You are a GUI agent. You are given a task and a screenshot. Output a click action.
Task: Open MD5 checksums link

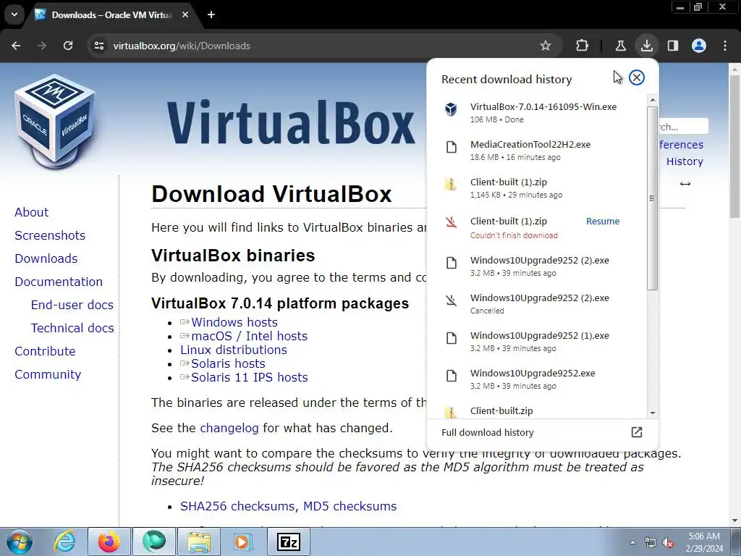(x=350, y=506)
